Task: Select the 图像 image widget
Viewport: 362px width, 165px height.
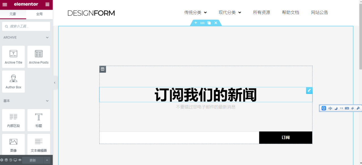Action: click(x=13, y=144)
